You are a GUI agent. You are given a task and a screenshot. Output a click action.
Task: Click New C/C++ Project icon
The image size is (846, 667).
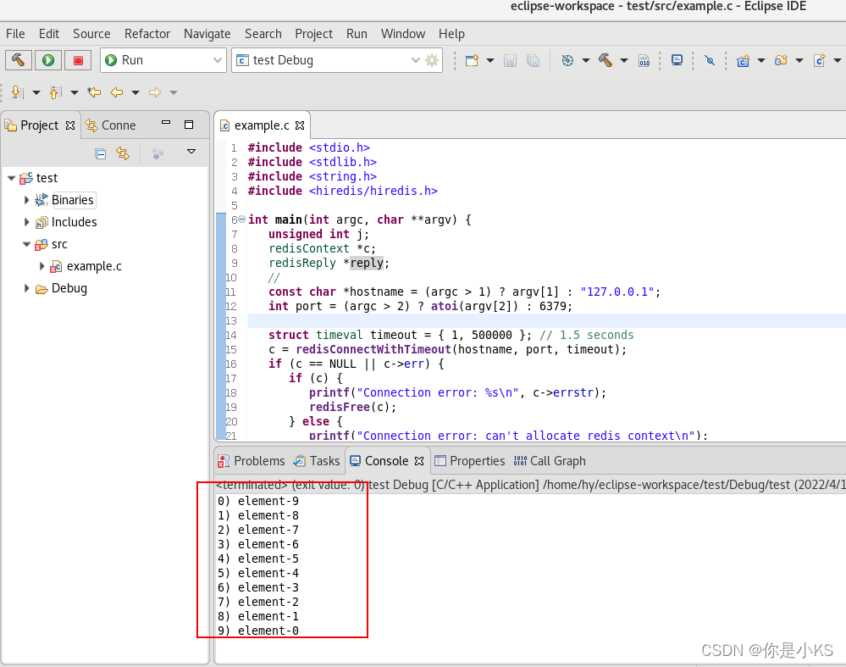coord(744,60)
